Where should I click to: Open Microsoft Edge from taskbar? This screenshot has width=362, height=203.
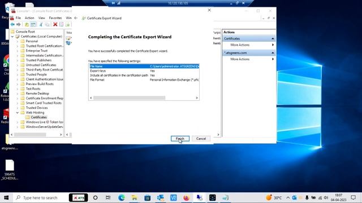[122, 198]
